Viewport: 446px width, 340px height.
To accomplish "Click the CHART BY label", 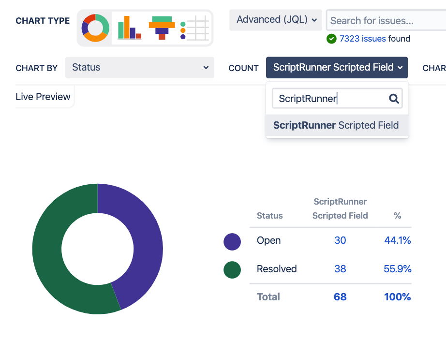I will click(36, 68).
